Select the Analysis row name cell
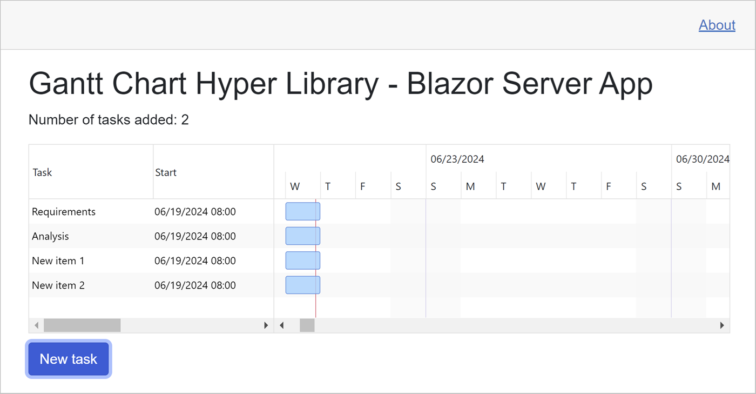 [x=50, y=236]
